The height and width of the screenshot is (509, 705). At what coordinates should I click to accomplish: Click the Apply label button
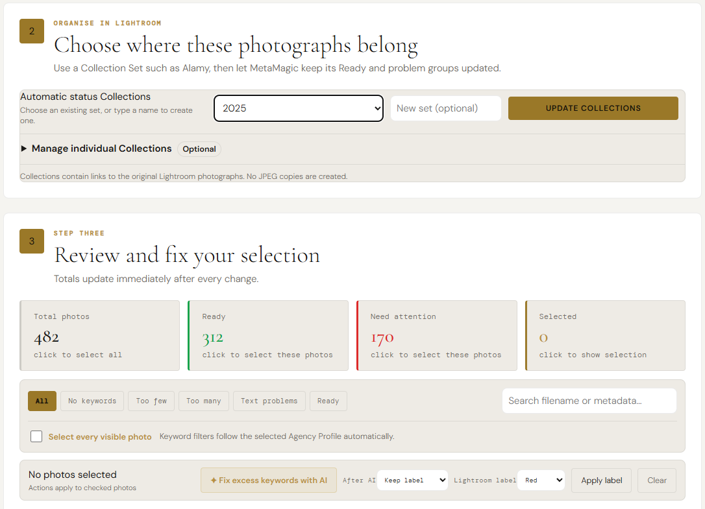602,480
